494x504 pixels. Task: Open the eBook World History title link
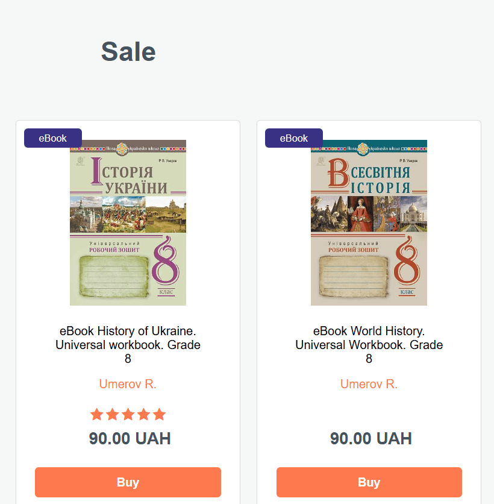369,345
